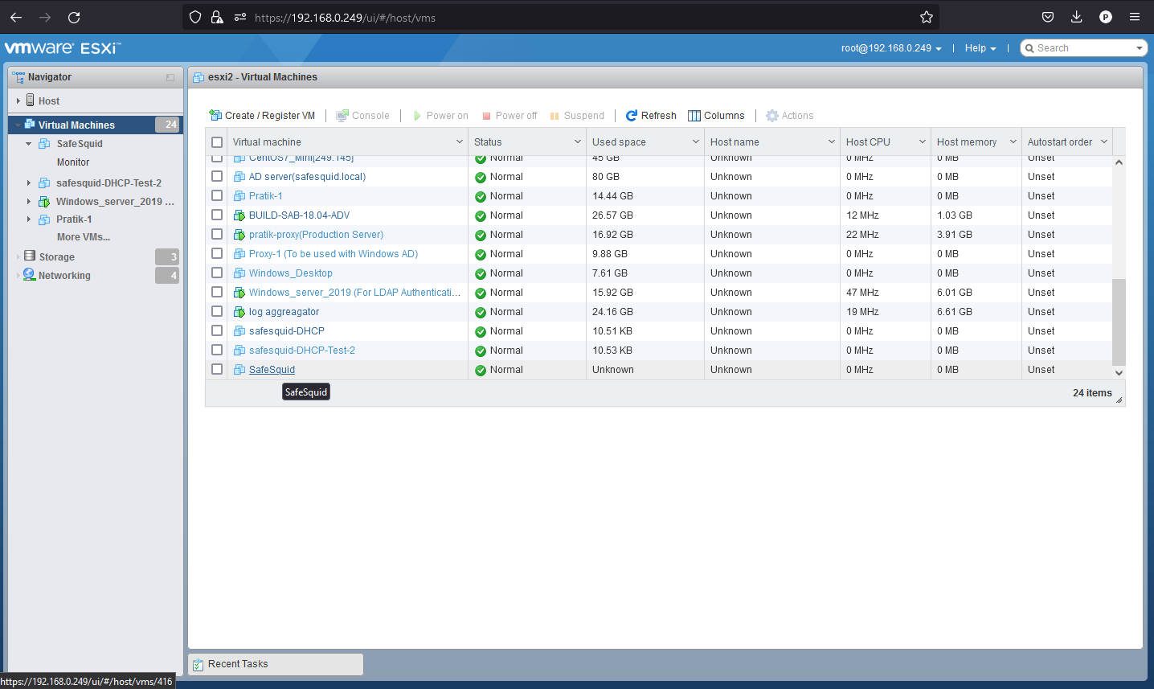Open browser downloads icon
The height and width of the screenshot is (689, 1154).
(1077, 17)
